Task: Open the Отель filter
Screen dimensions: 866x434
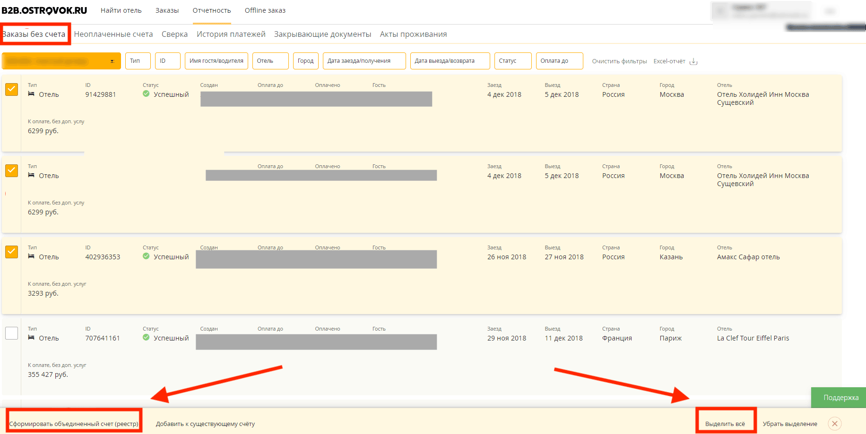Action: 270,61
